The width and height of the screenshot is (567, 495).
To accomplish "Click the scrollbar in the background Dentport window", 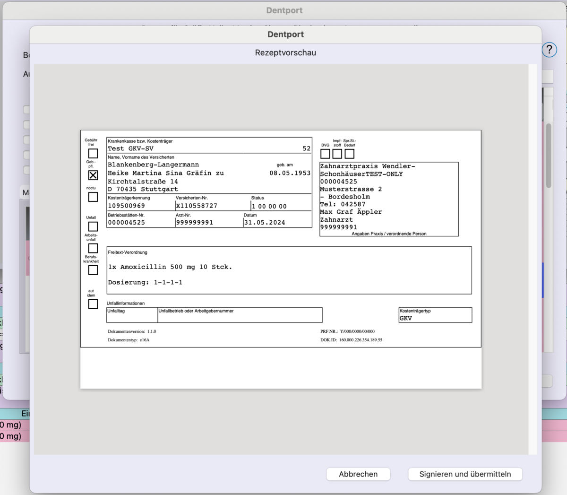I will [549, 155].
